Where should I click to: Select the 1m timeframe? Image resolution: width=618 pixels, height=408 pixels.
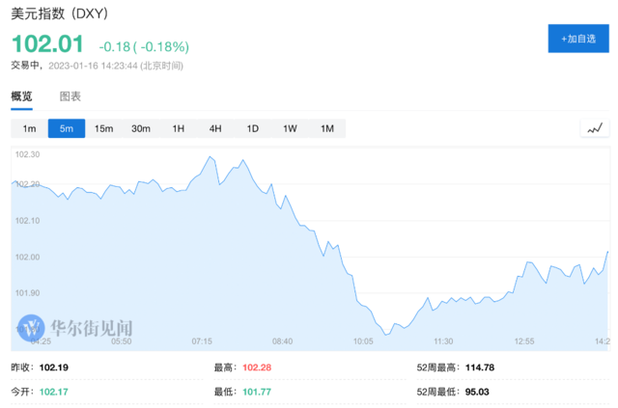point(29,129)
